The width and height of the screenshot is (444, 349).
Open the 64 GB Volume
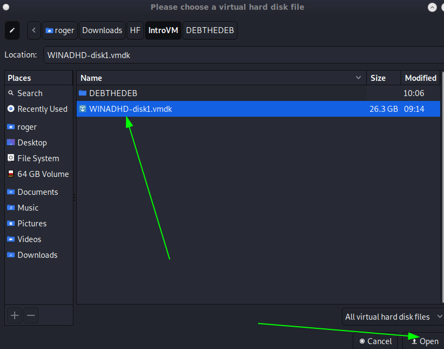pyautogui.click(x=43, y=174)
